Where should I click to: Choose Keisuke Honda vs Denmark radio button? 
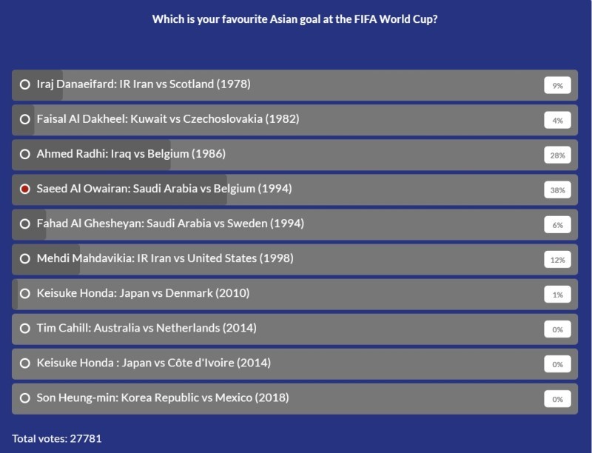(x=25, y=294)
